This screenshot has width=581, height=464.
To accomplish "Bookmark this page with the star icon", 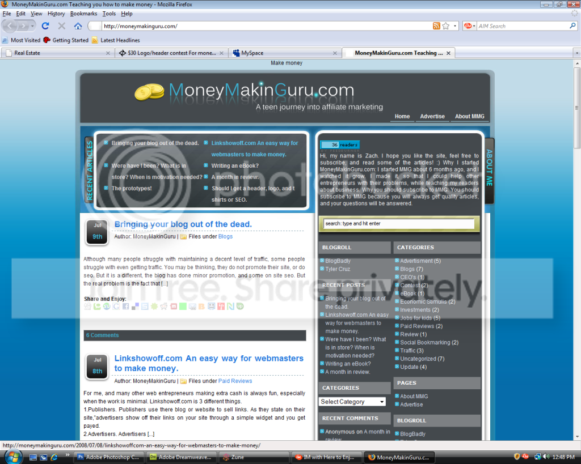I will 446,26.
